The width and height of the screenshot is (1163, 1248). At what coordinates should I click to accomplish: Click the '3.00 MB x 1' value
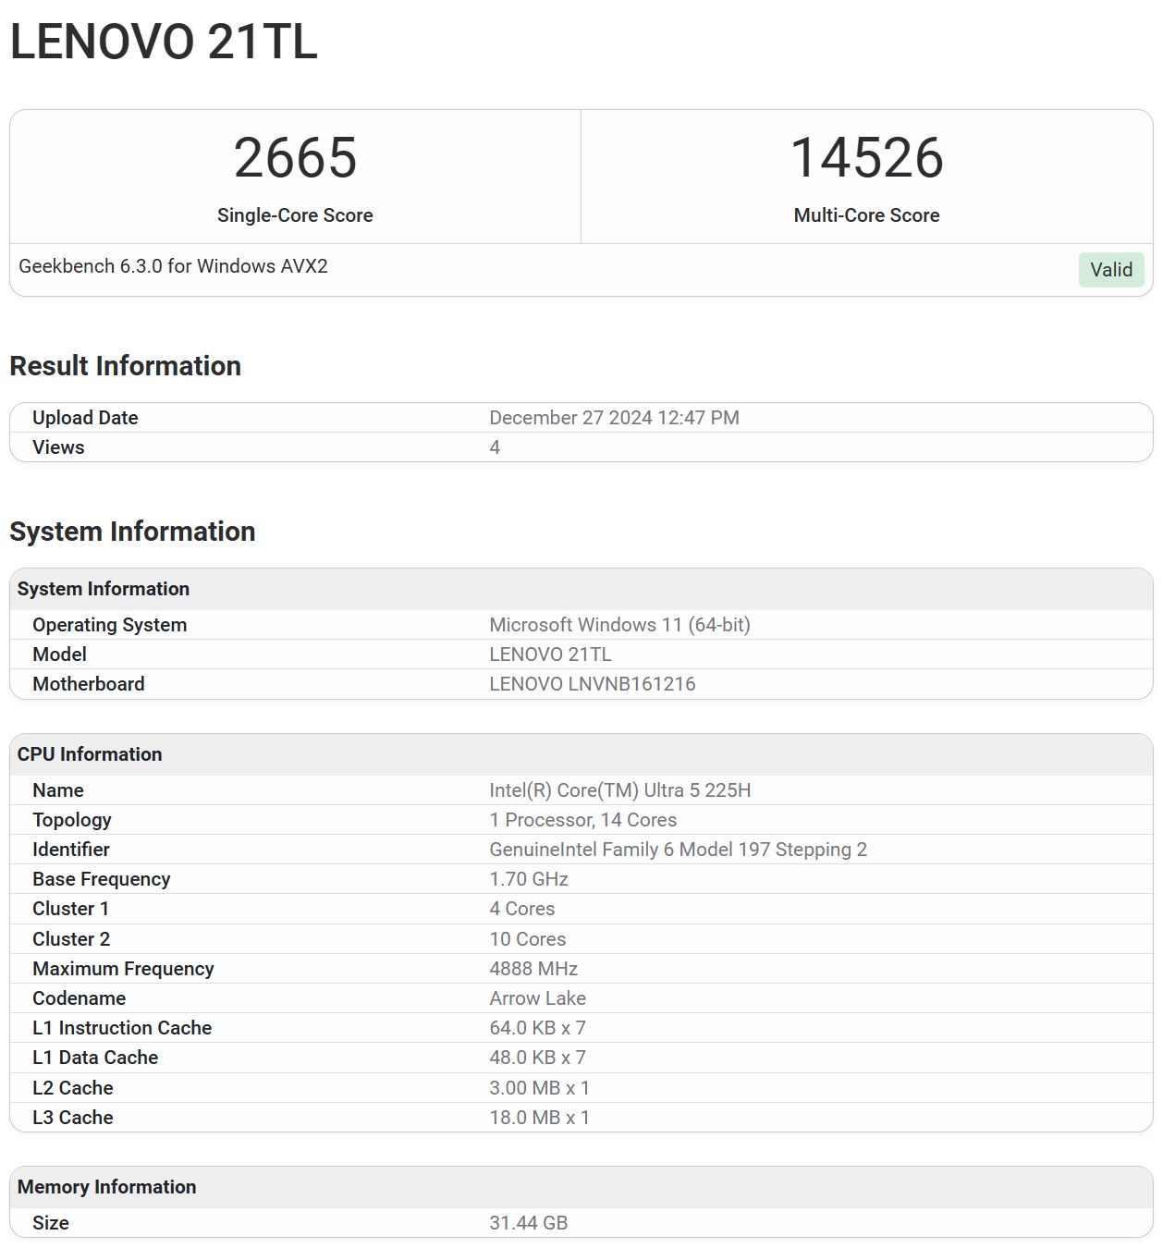click(x=540, y=1088)
